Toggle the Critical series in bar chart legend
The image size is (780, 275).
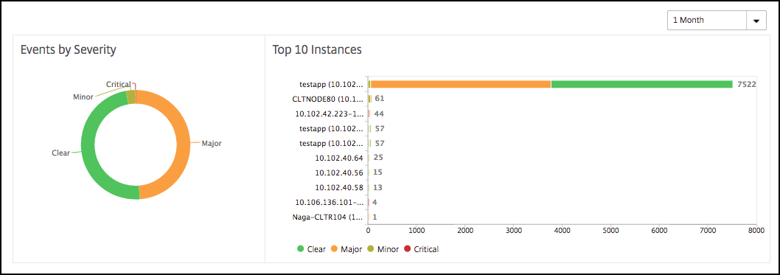tap(422, 249)
